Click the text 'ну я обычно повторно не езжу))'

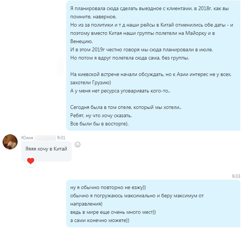[x=108, y=187]
